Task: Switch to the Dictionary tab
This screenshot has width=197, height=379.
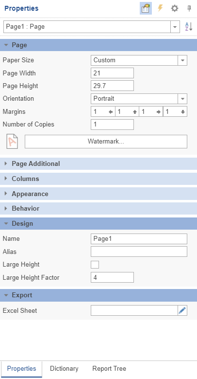Action: coord(64,369)
